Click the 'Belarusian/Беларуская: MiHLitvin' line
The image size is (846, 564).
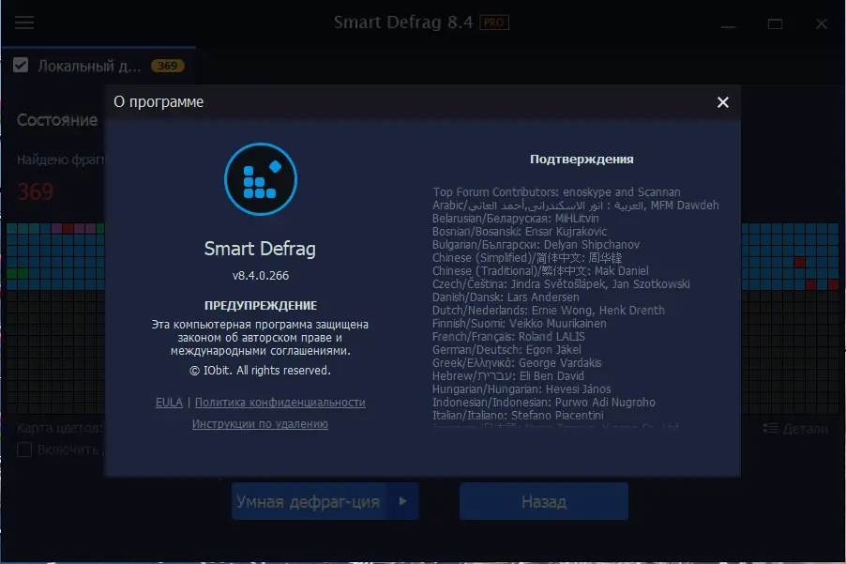tap(515, 218)
